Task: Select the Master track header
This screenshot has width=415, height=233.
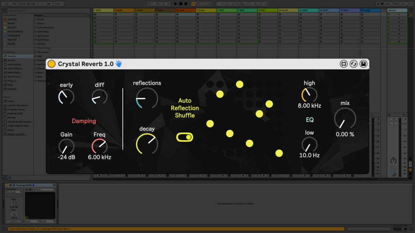Action: pyautogui.click(x=397, y=10)
